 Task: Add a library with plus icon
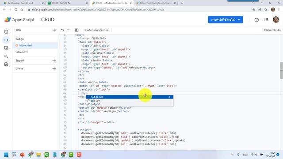click(54, 61)
